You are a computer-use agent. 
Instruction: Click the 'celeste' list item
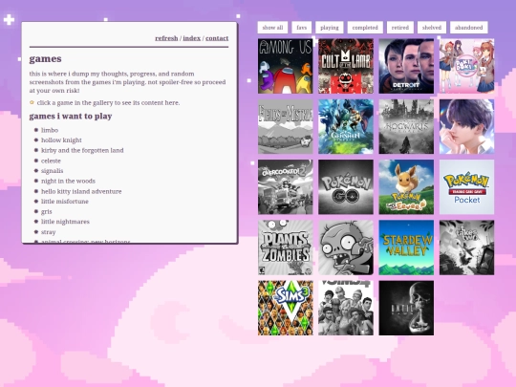[x=51, y=161]
